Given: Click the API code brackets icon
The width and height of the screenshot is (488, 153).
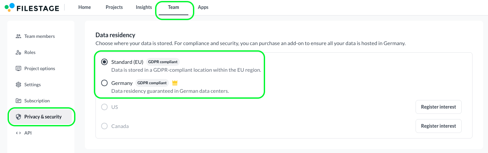Looking at the screenshot, I should [x=18, y=133].
